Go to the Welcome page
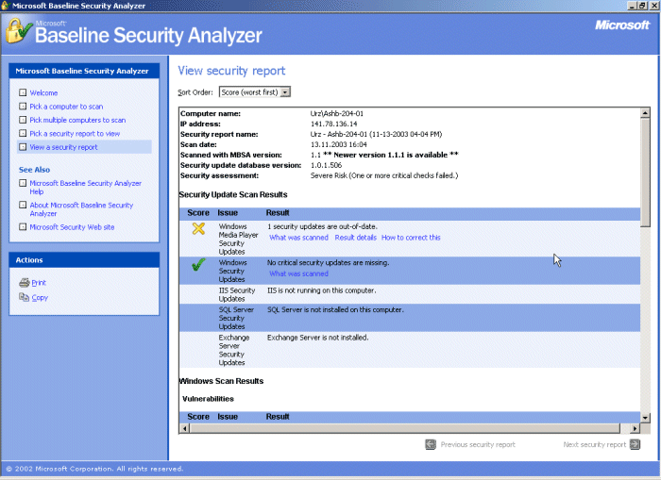 [x=43, y=92]
